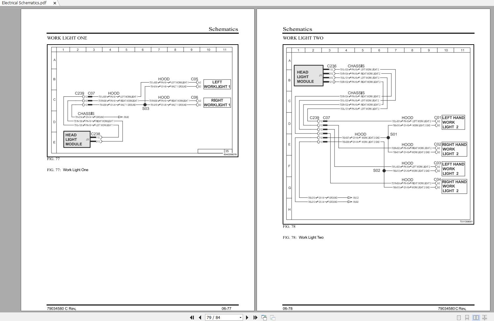Click the next view navigation icon

click(273, 317)
